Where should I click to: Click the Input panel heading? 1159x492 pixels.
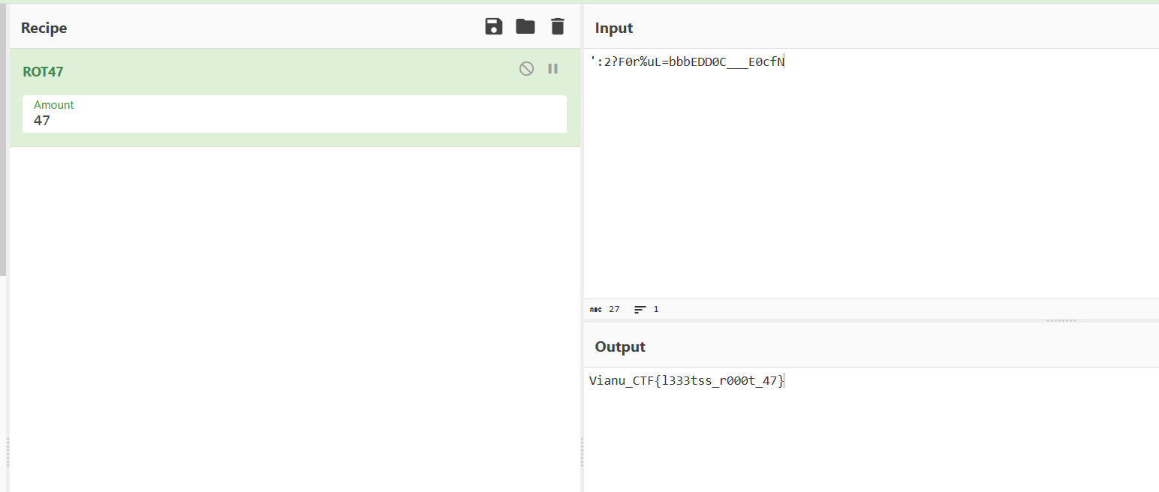[614, 28]
